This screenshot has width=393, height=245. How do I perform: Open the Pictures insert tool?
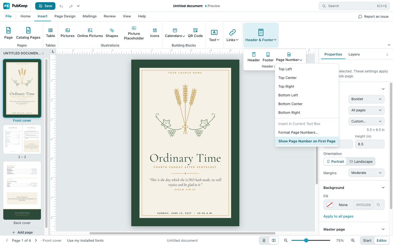coord(67,33)
